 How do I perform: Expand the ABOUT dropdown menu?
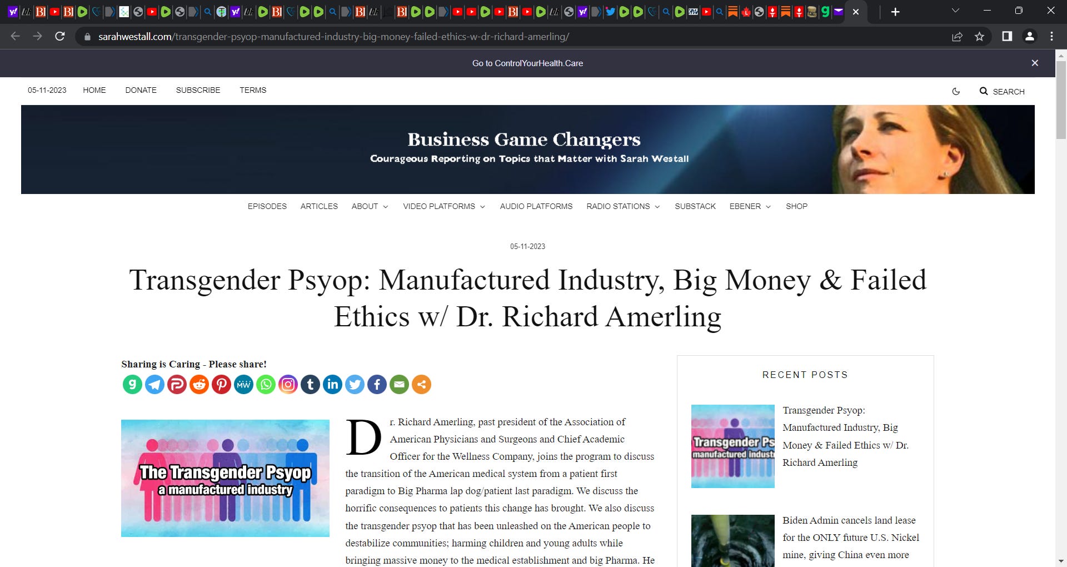(x=370, y=206)
